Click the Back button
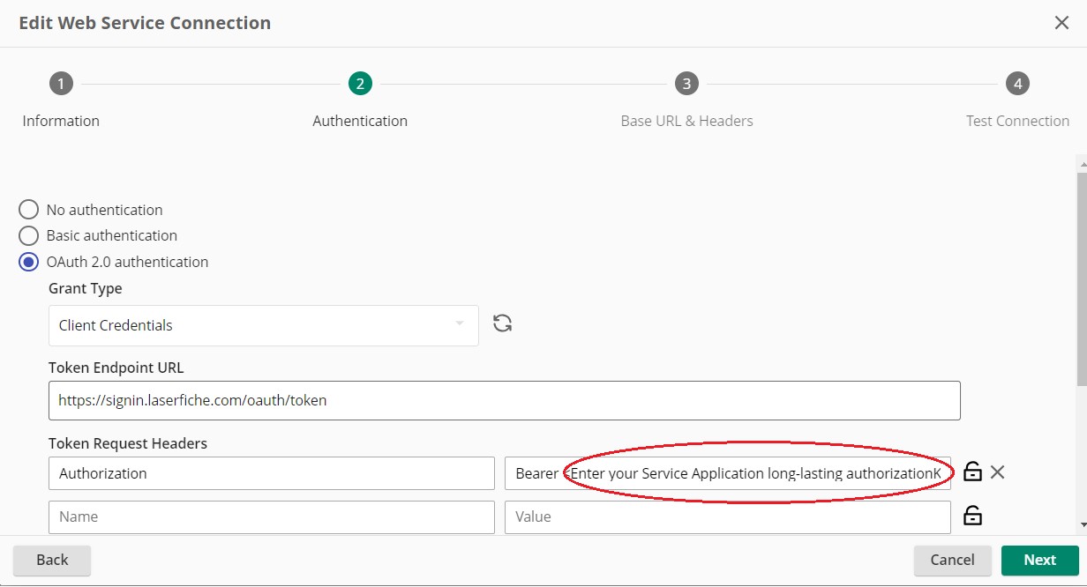 point(52,560)
